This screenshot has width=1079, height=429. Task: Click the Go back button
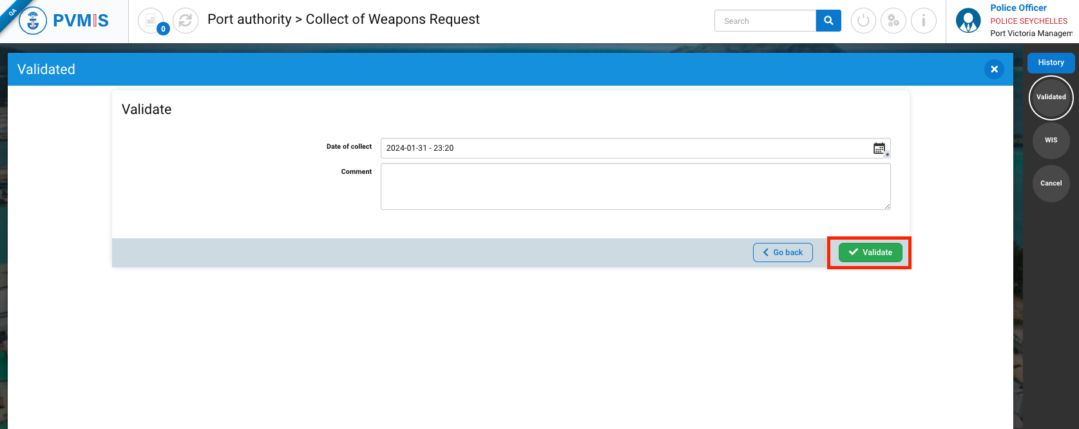(783, 253)
